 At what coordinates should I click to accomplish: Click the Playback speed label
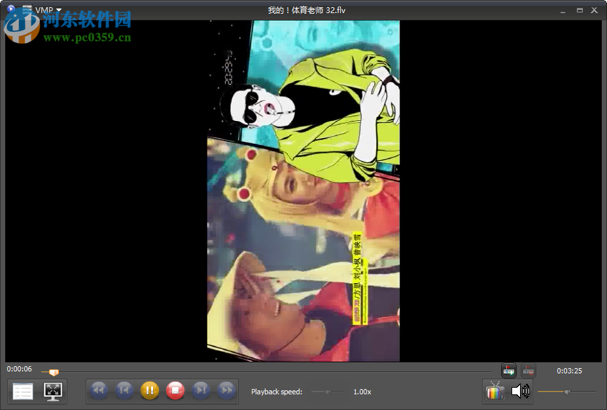click(277, 392)
